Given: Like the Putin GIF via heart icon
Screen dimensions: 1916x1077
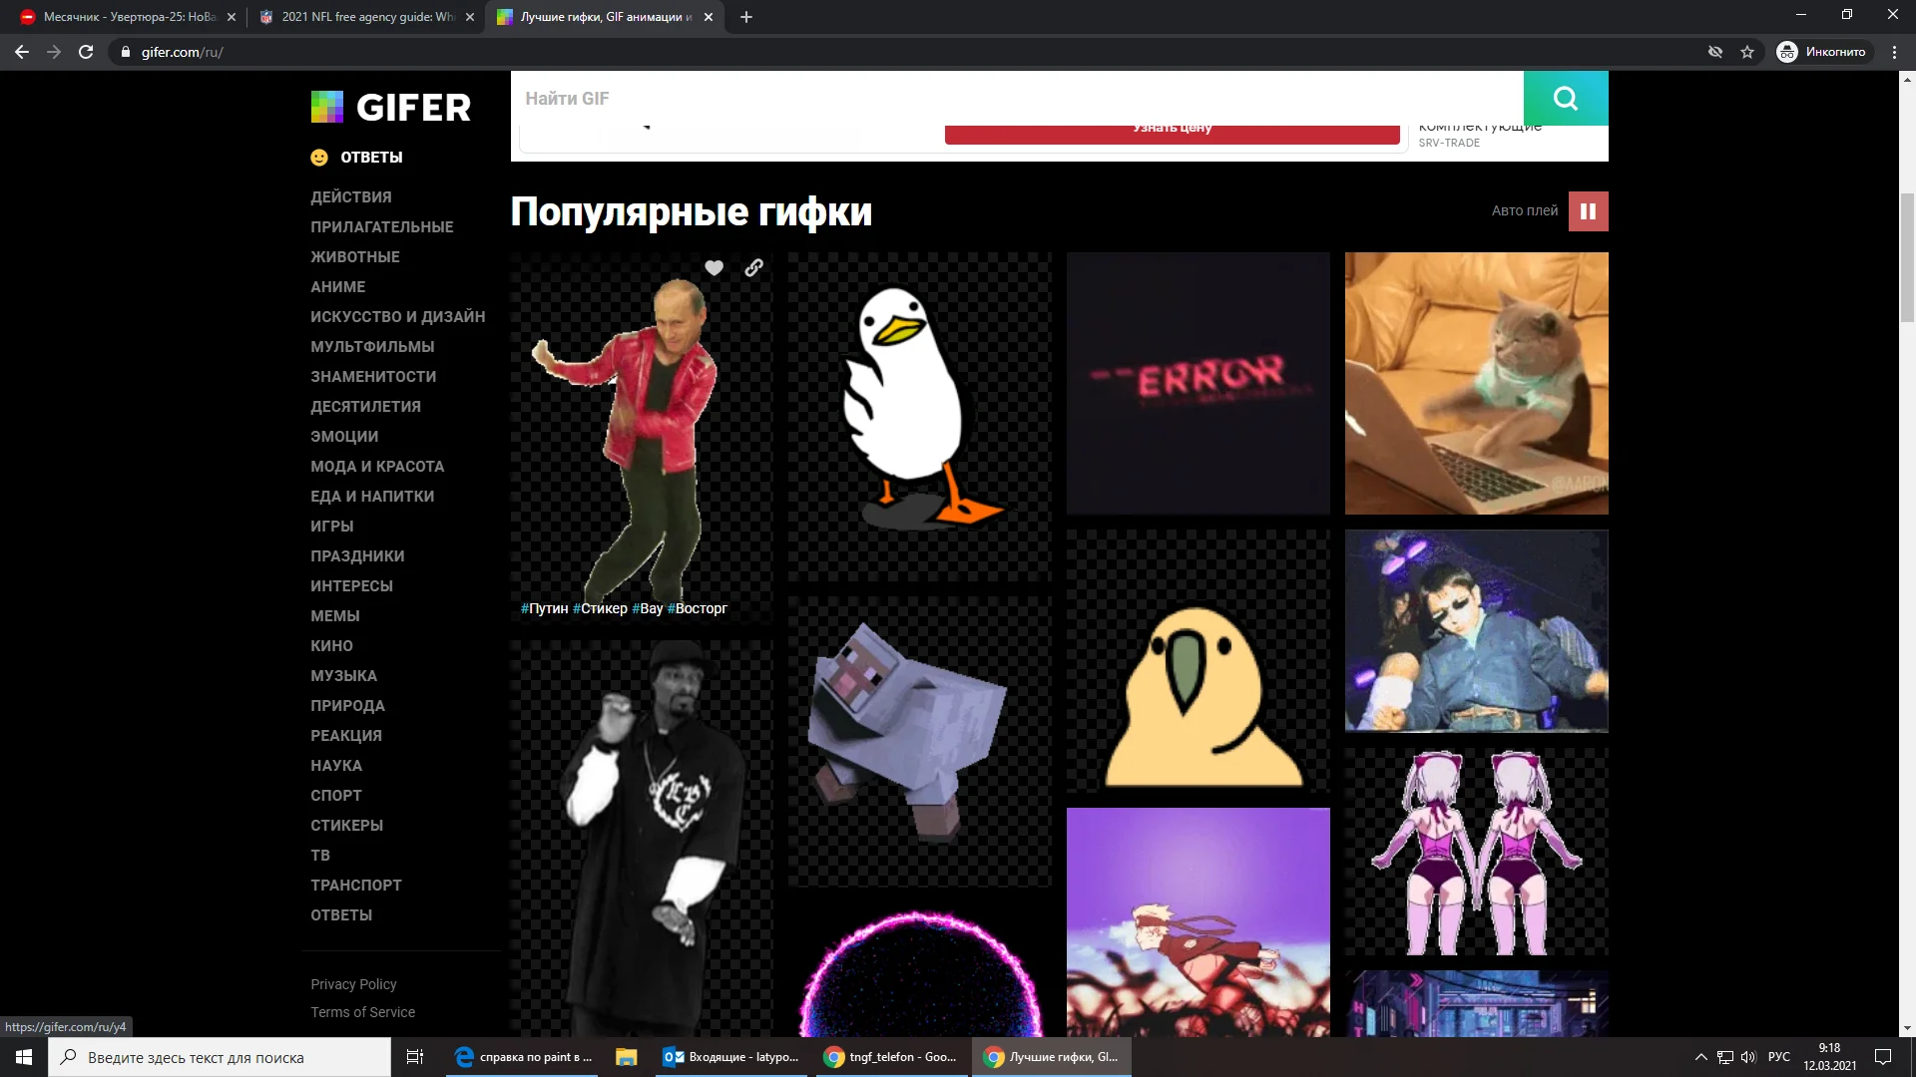Looking at the screenshot, I should click(x=714, y=267).
